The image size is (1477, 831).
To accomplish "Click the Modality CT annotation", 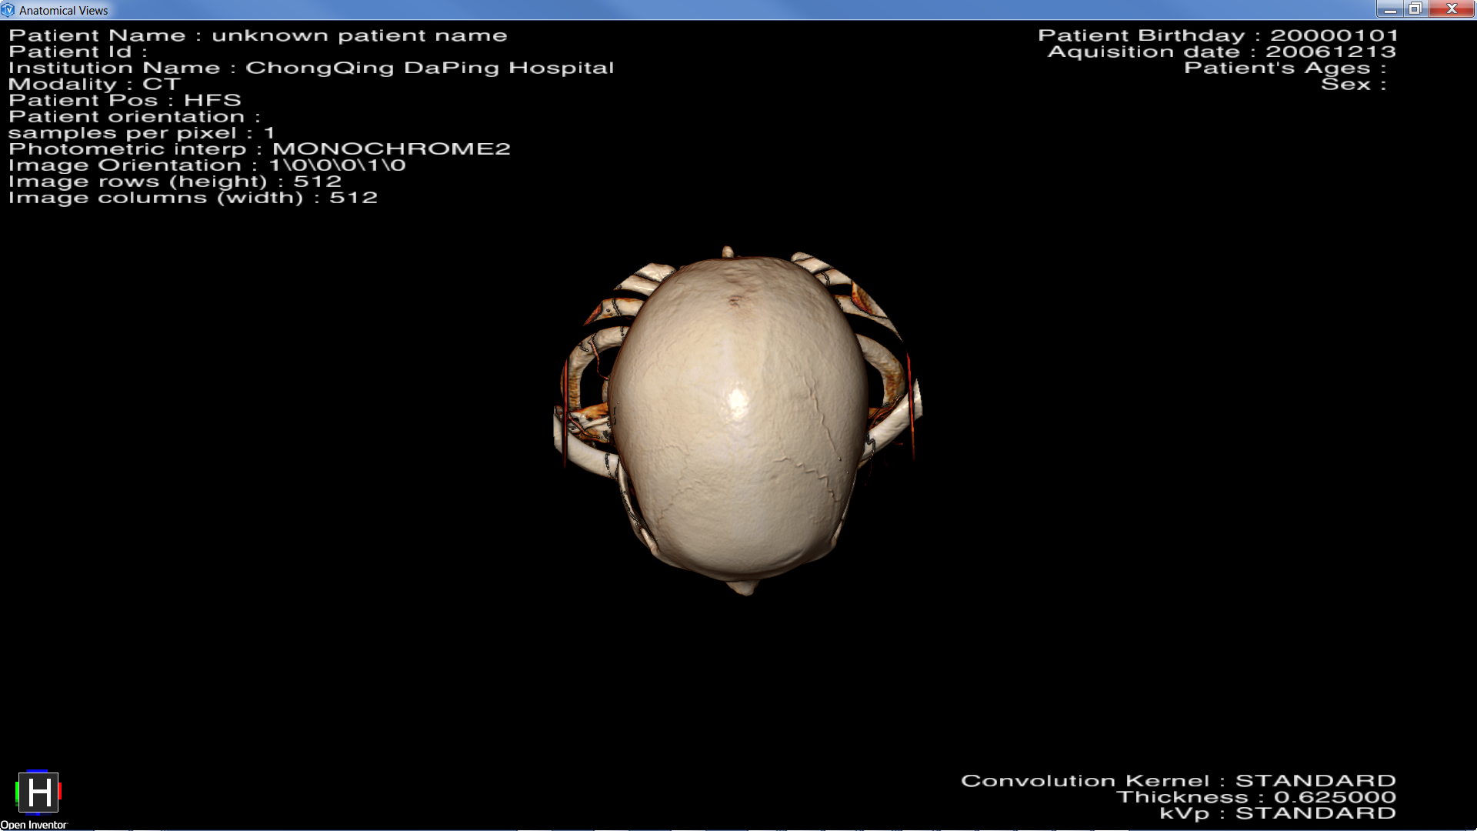I will coord(94,84).
